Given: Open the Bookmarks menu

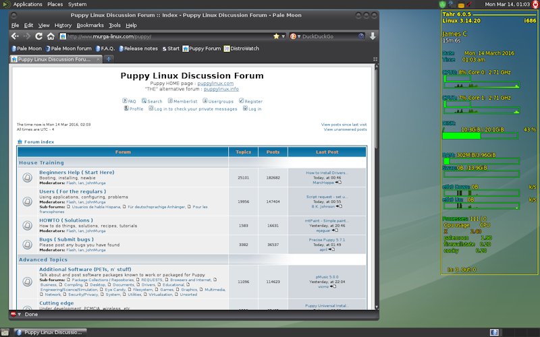Looking at the screenshot, I should (x=90, y=25).
